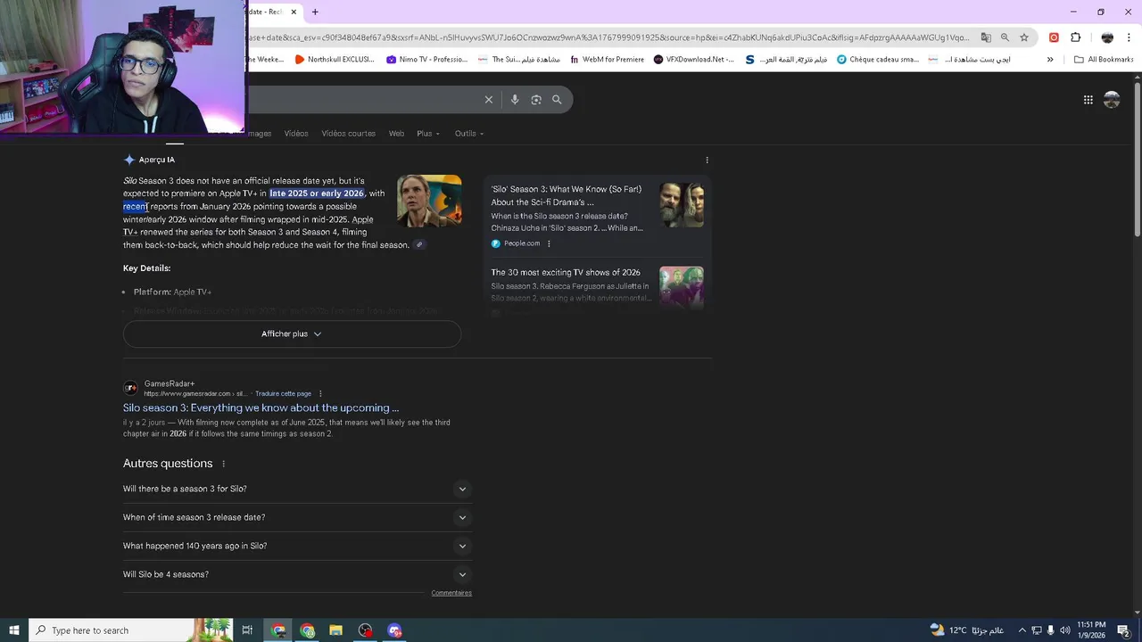The width and height of the screenshot is (1142, 642).
Task: Open the second Chrome icon in taskbar
Action: coord(308,630)
